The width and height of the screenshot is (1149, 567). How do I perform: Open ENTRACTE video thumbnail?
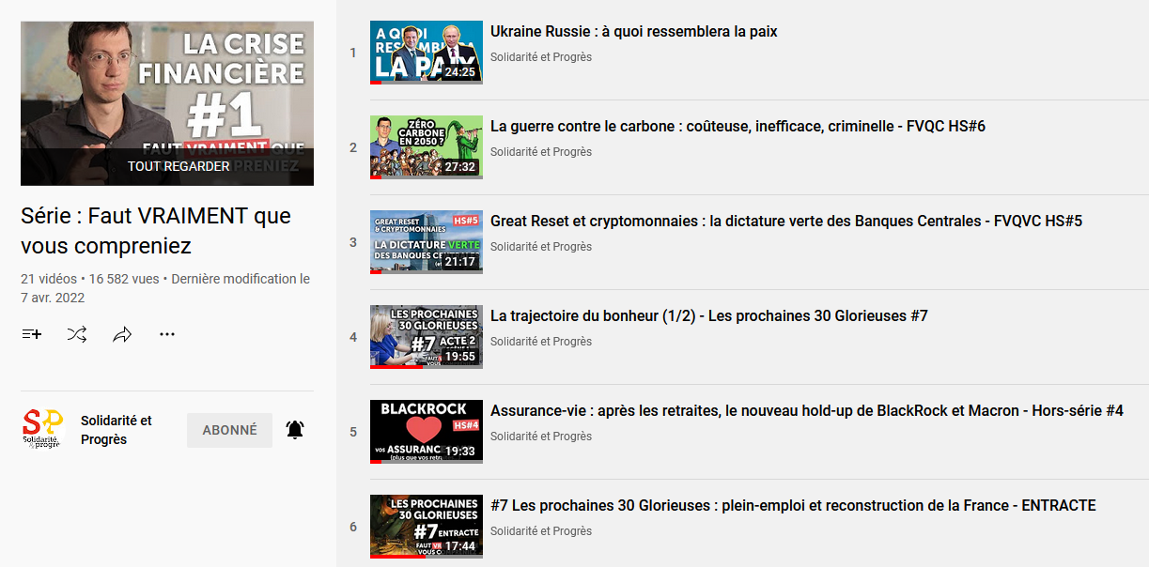coord(426,527)
